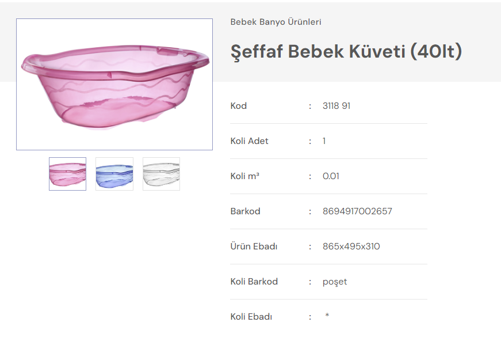501x341 pixels.
Task: Click the asterisk value beside Koli Ebadı
Action: coord(327,316)
